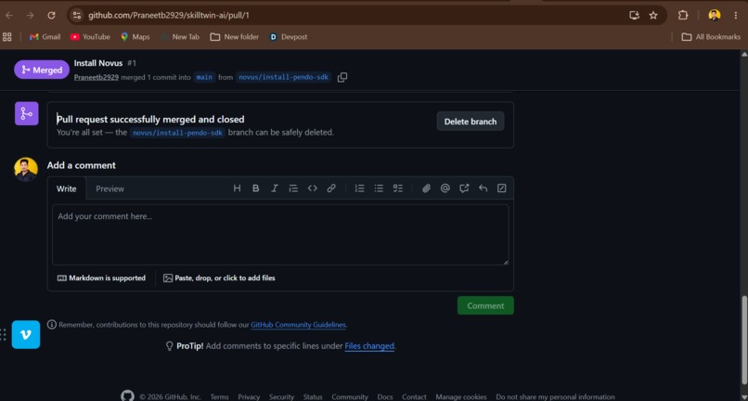Open Devpost bookmark

288,37
